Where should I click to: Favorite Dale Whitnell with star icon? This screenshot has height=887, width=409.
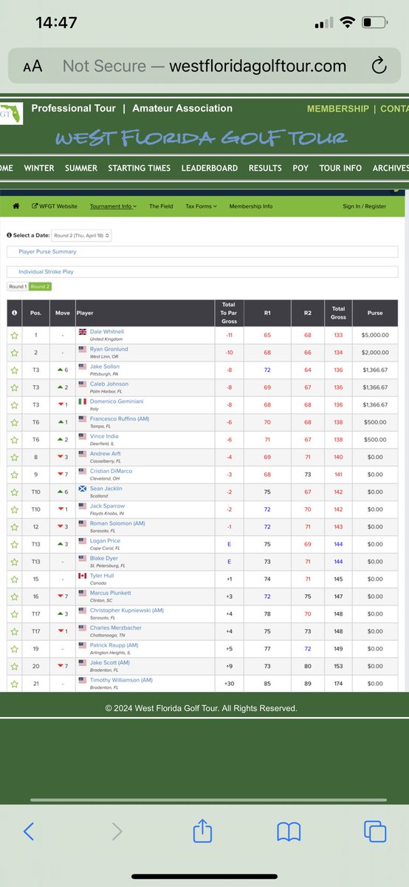coord(13,335)
